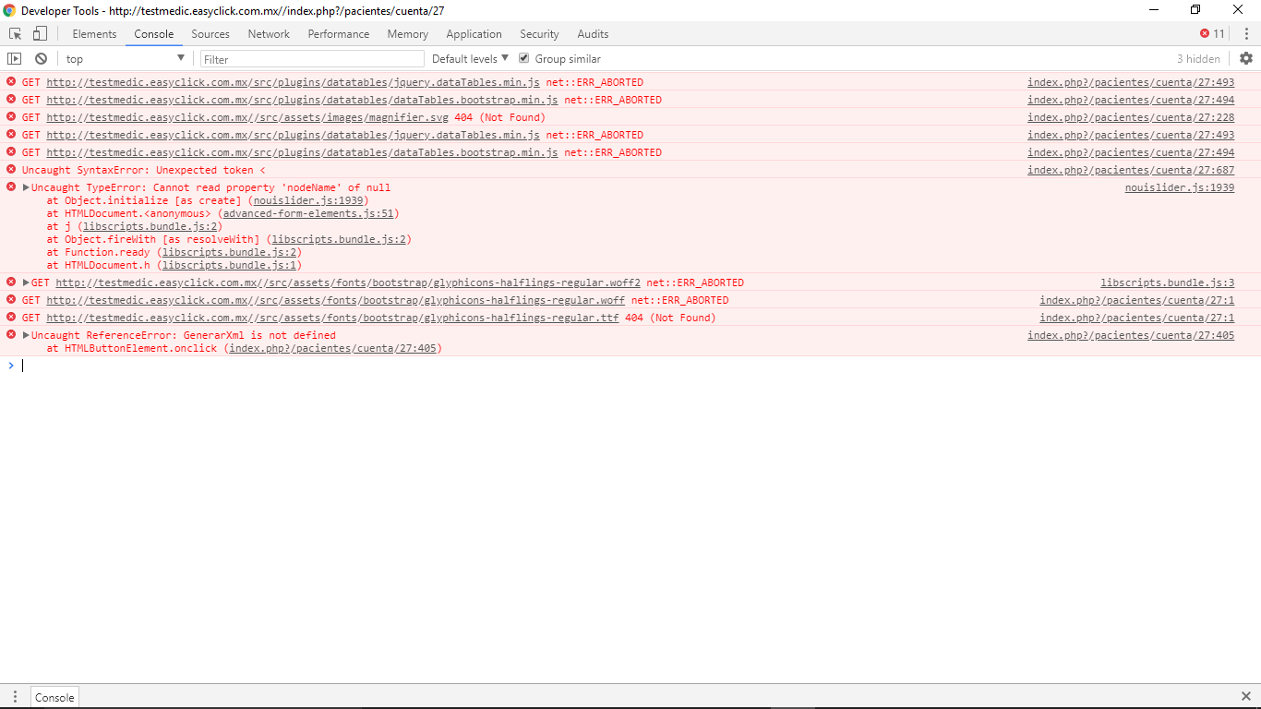
Task: Switch to the Memory tab
Action: (x=407, y=34)
